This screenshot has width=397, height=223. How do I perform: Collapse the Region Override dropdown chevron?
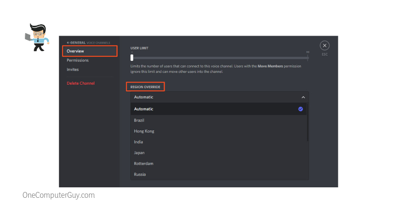(303, 97)
